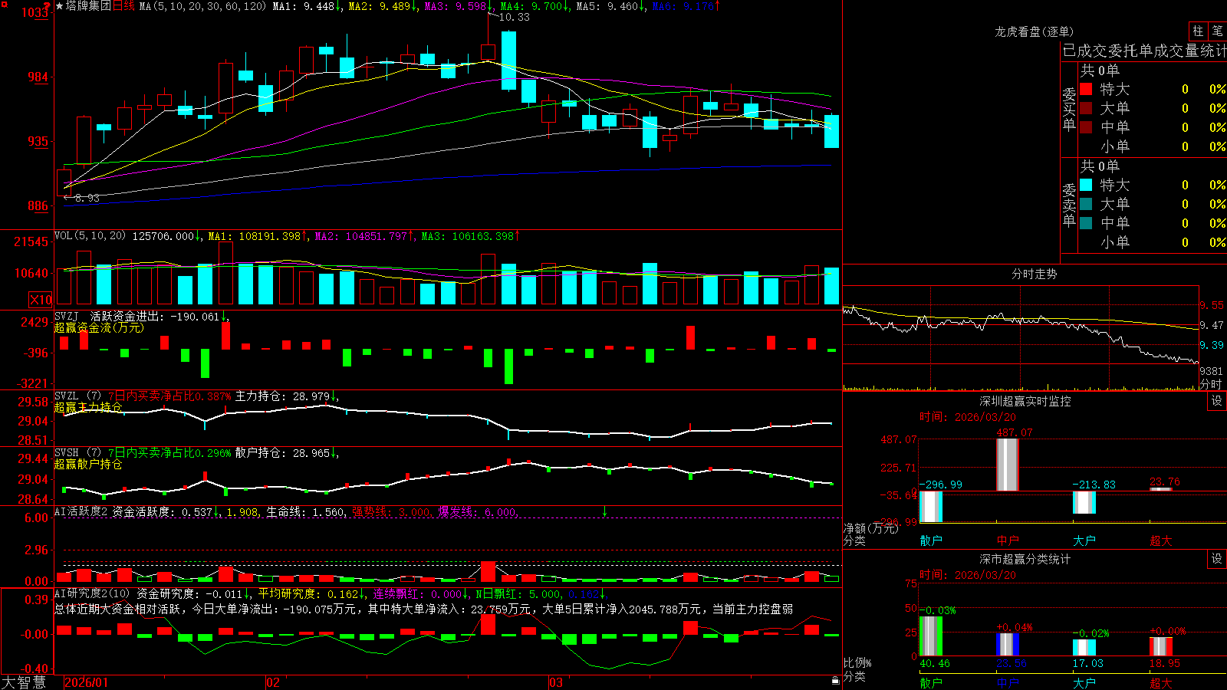Click the 委买单 section label
Screen dimensions: 1227x690
coord(1069,109)
